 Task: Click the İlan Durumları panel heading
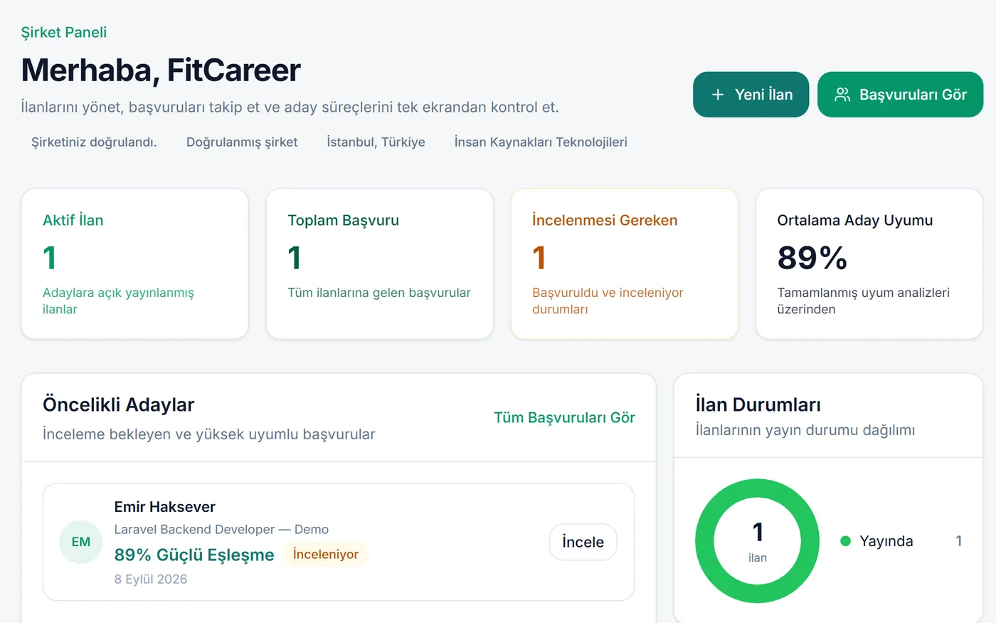(x=758, y=405)
